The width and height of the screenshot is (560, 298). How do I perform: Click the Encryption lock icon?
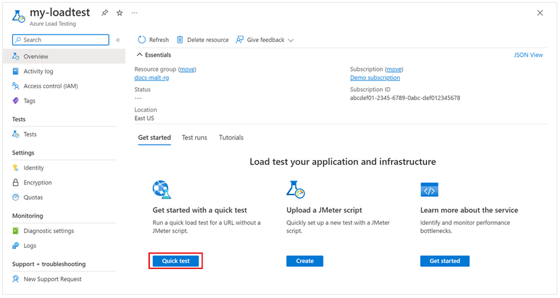pos(16,182)
